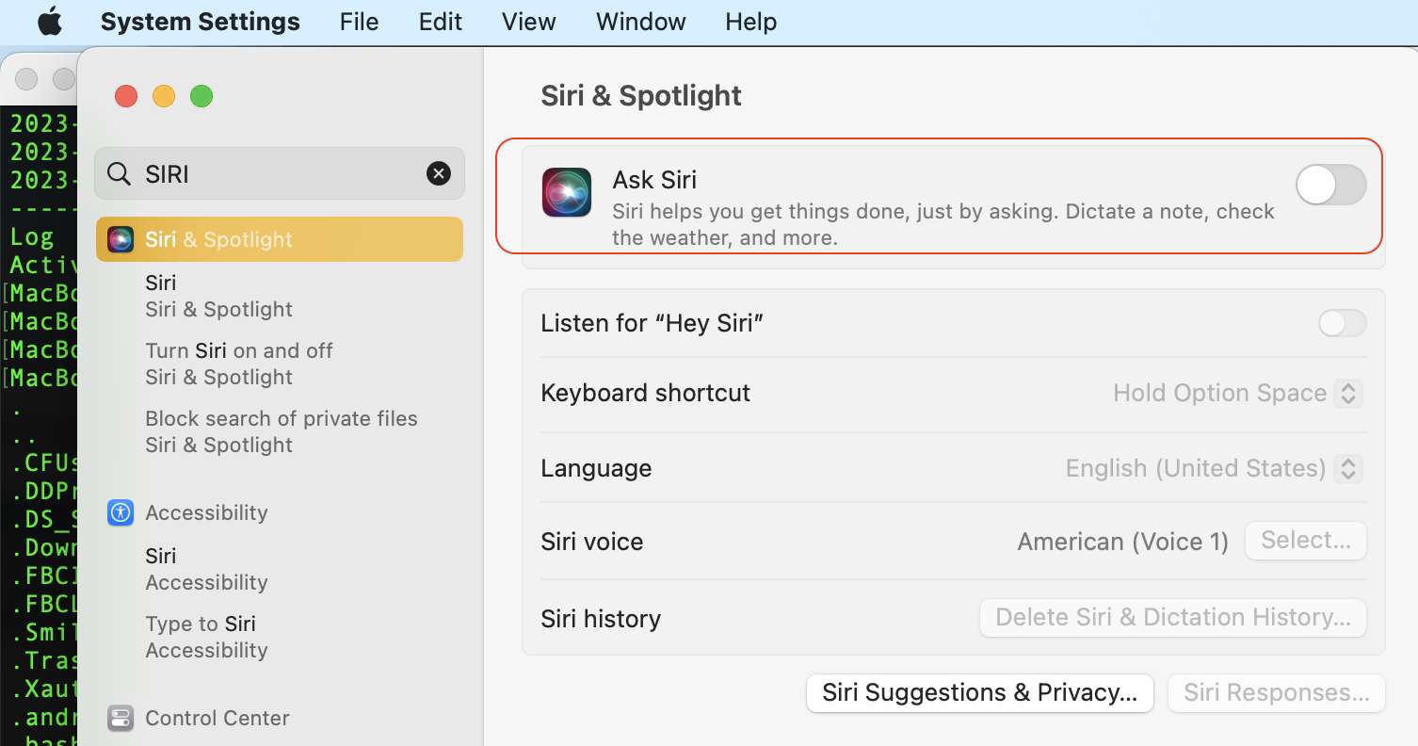Select the Type to Siri result
Screen dimensions: 1418x746
(x=206, y=637)
